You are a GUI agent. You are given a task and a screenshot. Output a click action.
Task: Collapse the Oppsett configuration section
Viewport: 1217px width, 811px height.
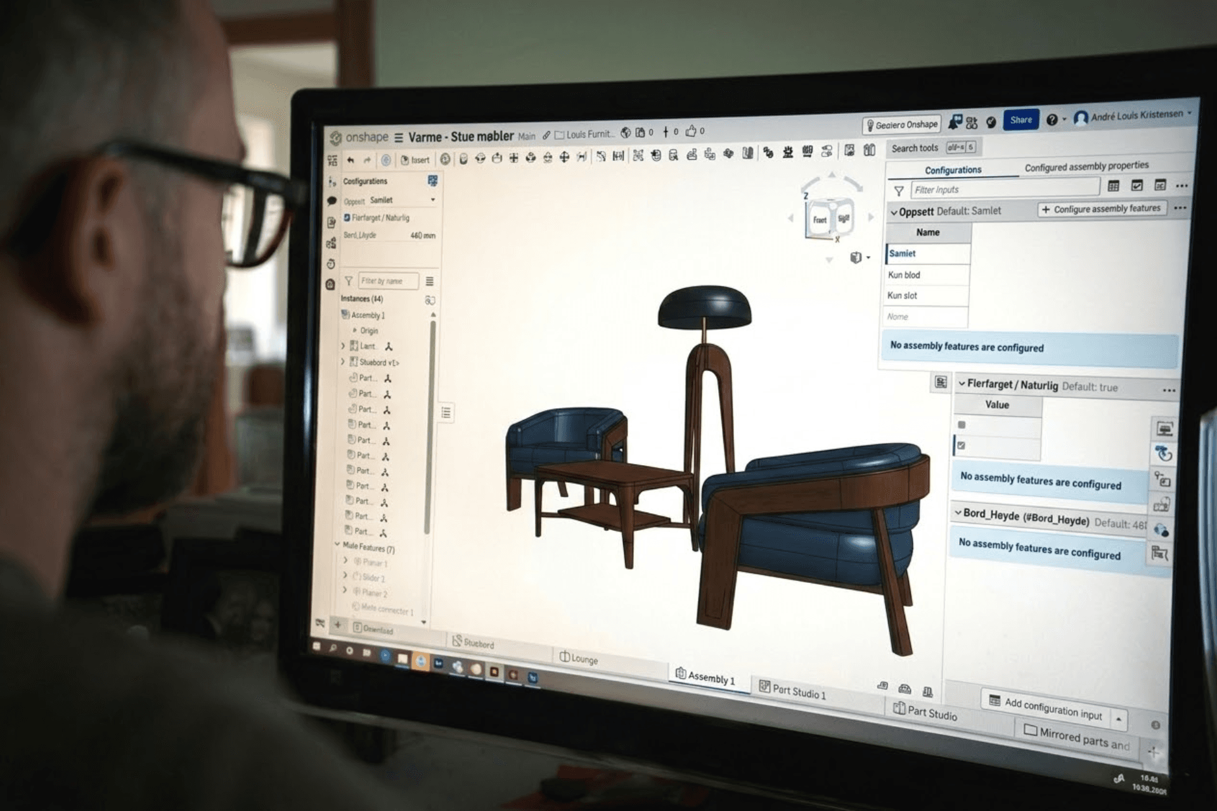click(894, 211)
